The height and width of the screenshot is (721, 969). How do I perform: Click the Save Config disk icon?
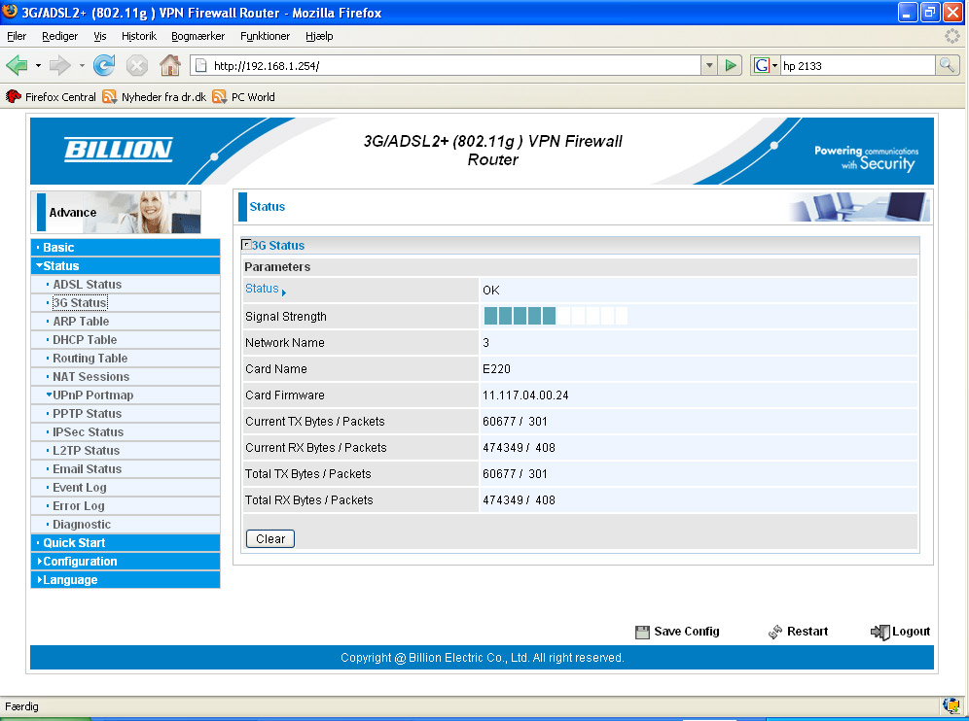coord(642,632)
